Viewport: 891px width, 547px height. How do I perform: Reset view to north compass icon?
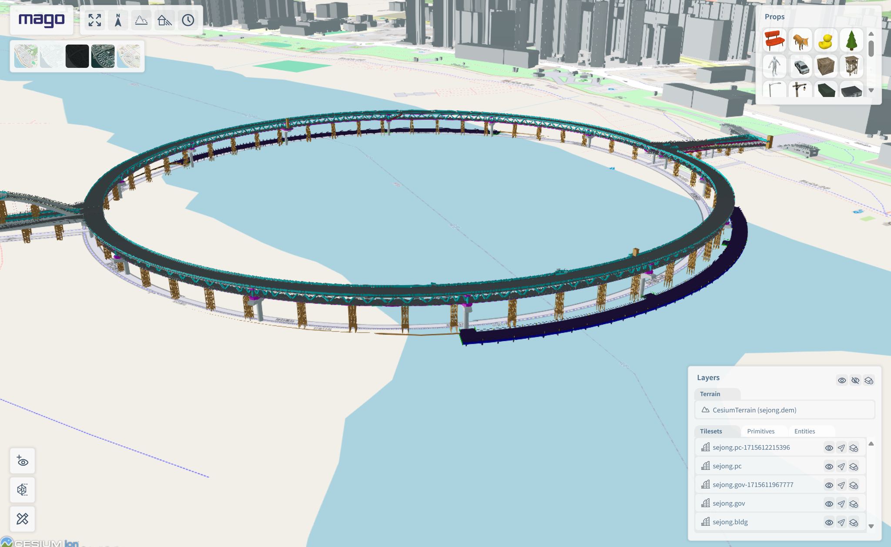coord(118,20)
